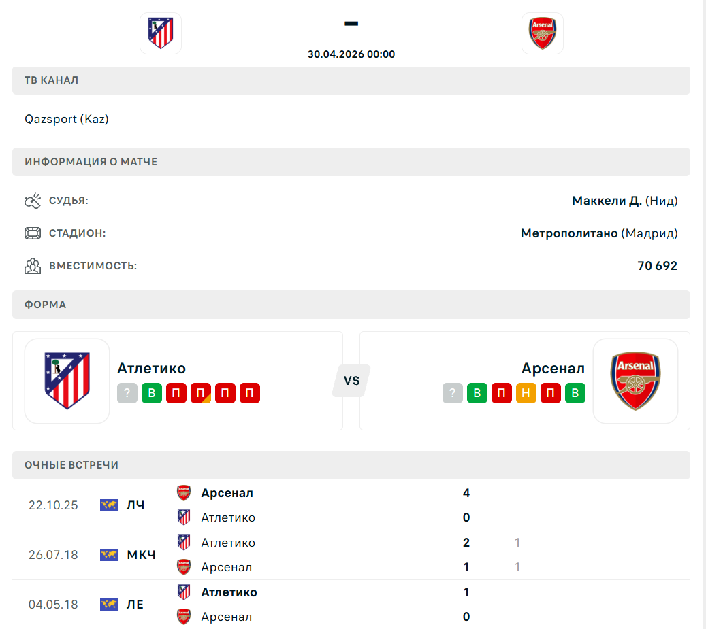This screenshot has height=629, width=706.
Task: Click the stadium icon next to Стадион
Action: 33,233
